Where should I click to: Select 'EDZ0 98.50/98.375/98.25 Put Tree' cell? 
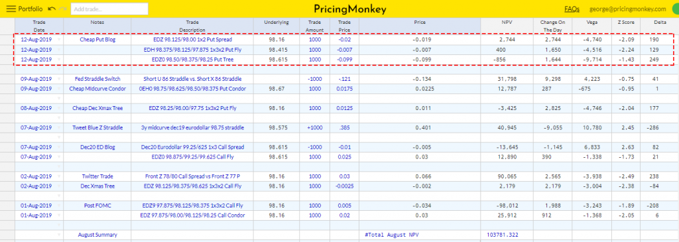click(x=192, y=59)
